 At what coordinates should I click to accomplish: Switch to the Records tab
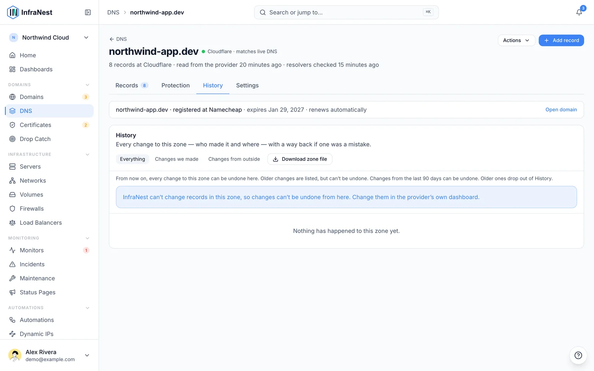pos(132,85)
